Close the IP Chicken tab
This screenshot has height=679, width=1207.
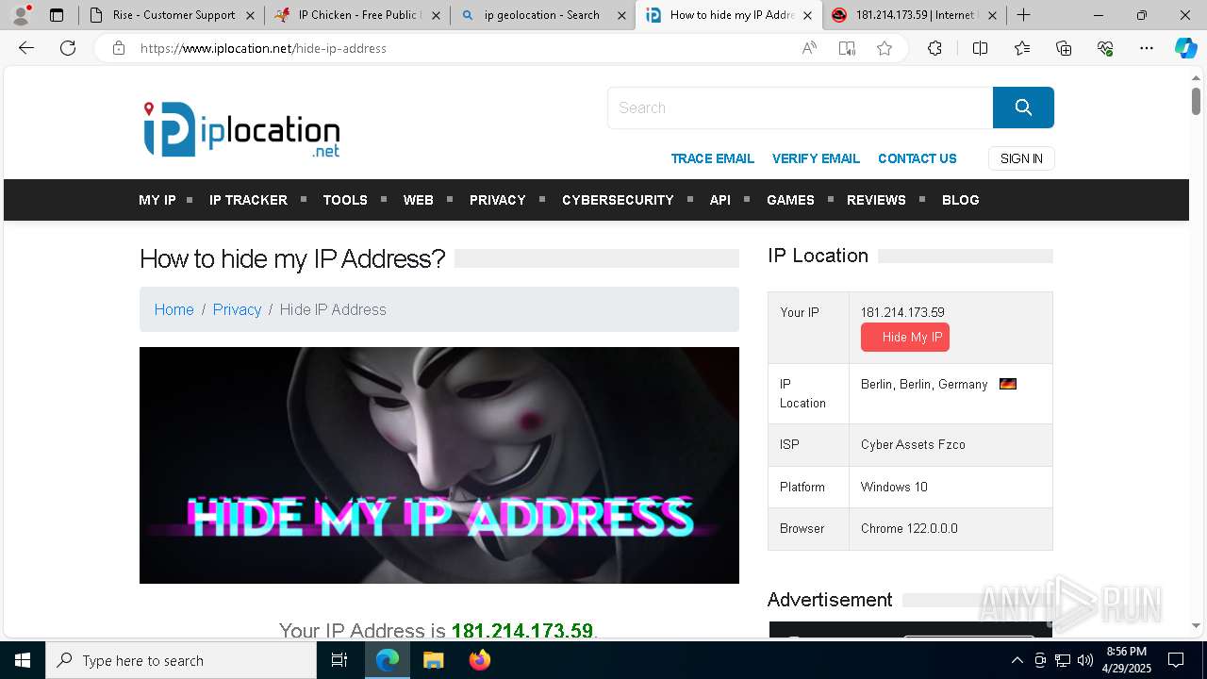(435, 15)
